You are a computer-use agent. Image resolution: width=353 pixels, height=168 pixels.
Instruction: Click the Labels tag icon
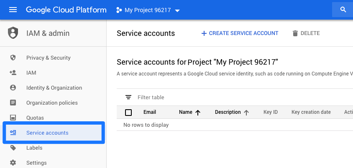tap(13, 148)
